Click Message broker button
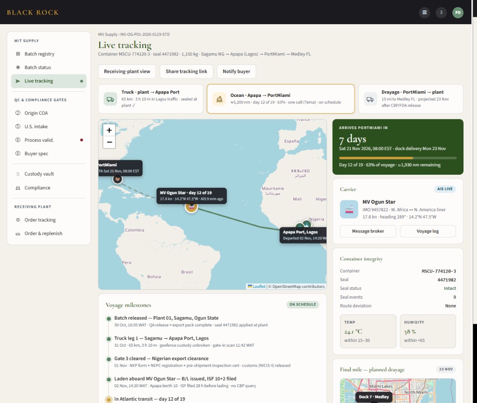 coord(368,231)
